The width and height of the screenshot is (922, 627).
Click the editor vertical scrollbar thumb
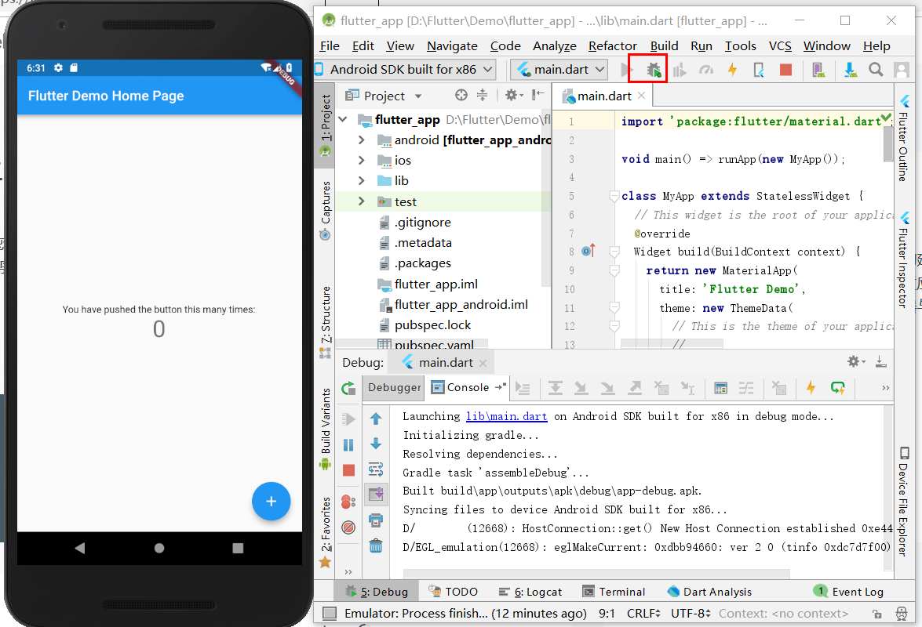point(888,143)
